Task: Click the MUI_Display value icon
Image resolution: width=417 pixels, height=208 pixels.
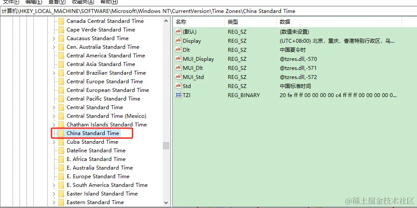Action: tap(178, 59)
